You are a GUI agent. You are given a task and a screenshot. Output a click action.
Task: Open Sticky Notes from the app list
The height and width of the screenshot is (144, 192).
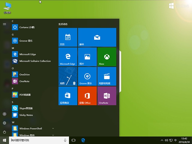[26, 115]
